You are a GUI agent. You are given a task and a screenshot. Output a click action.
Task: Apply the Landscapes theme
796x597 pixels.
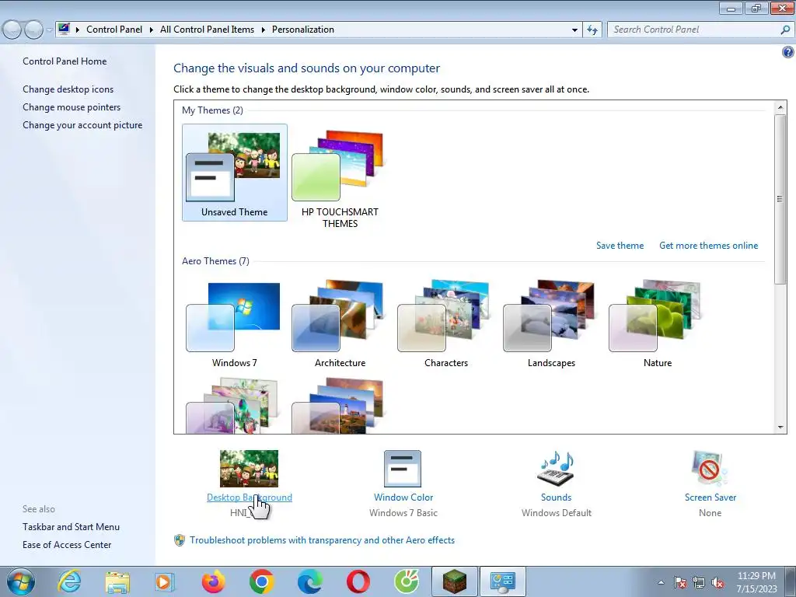click(551, 324)
